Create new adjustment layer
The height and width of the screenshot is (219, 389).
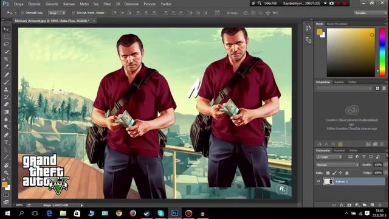[x=357, y=205]
